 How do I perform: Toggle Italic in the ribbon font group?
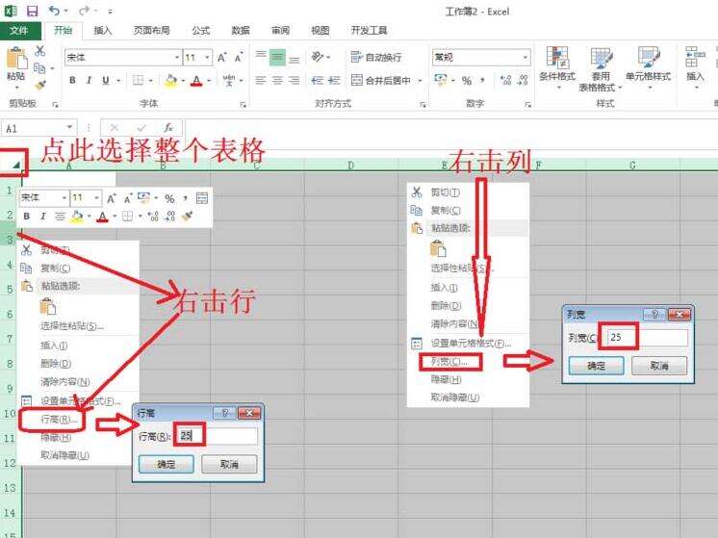pyautogui.click(x=89, y=81)
